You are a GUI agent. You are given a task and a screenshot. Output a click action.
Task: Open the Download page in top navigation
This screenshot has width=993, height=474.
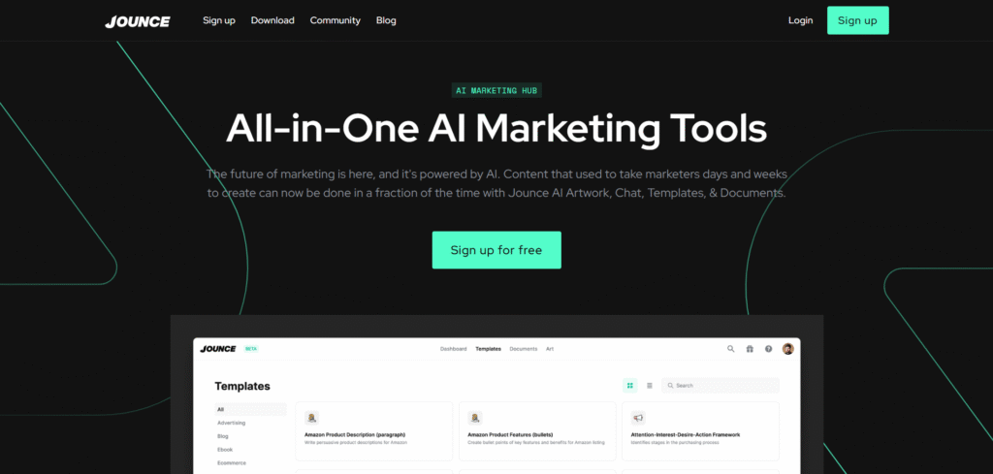click(x=272, y=20)
